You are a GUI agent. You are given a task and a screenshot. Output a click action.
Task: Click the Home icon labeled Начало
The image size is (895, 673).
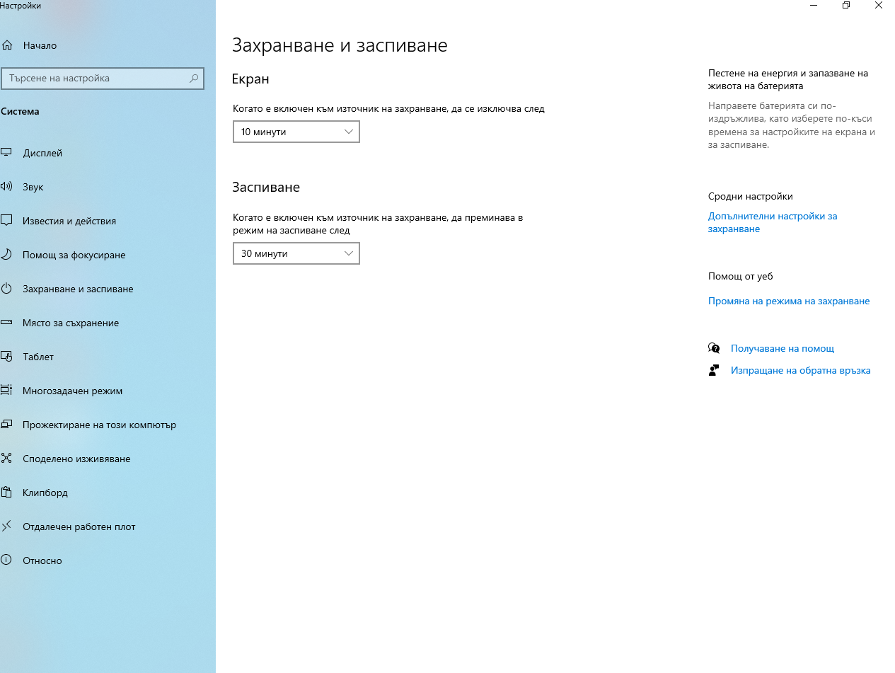pos(6,45)
